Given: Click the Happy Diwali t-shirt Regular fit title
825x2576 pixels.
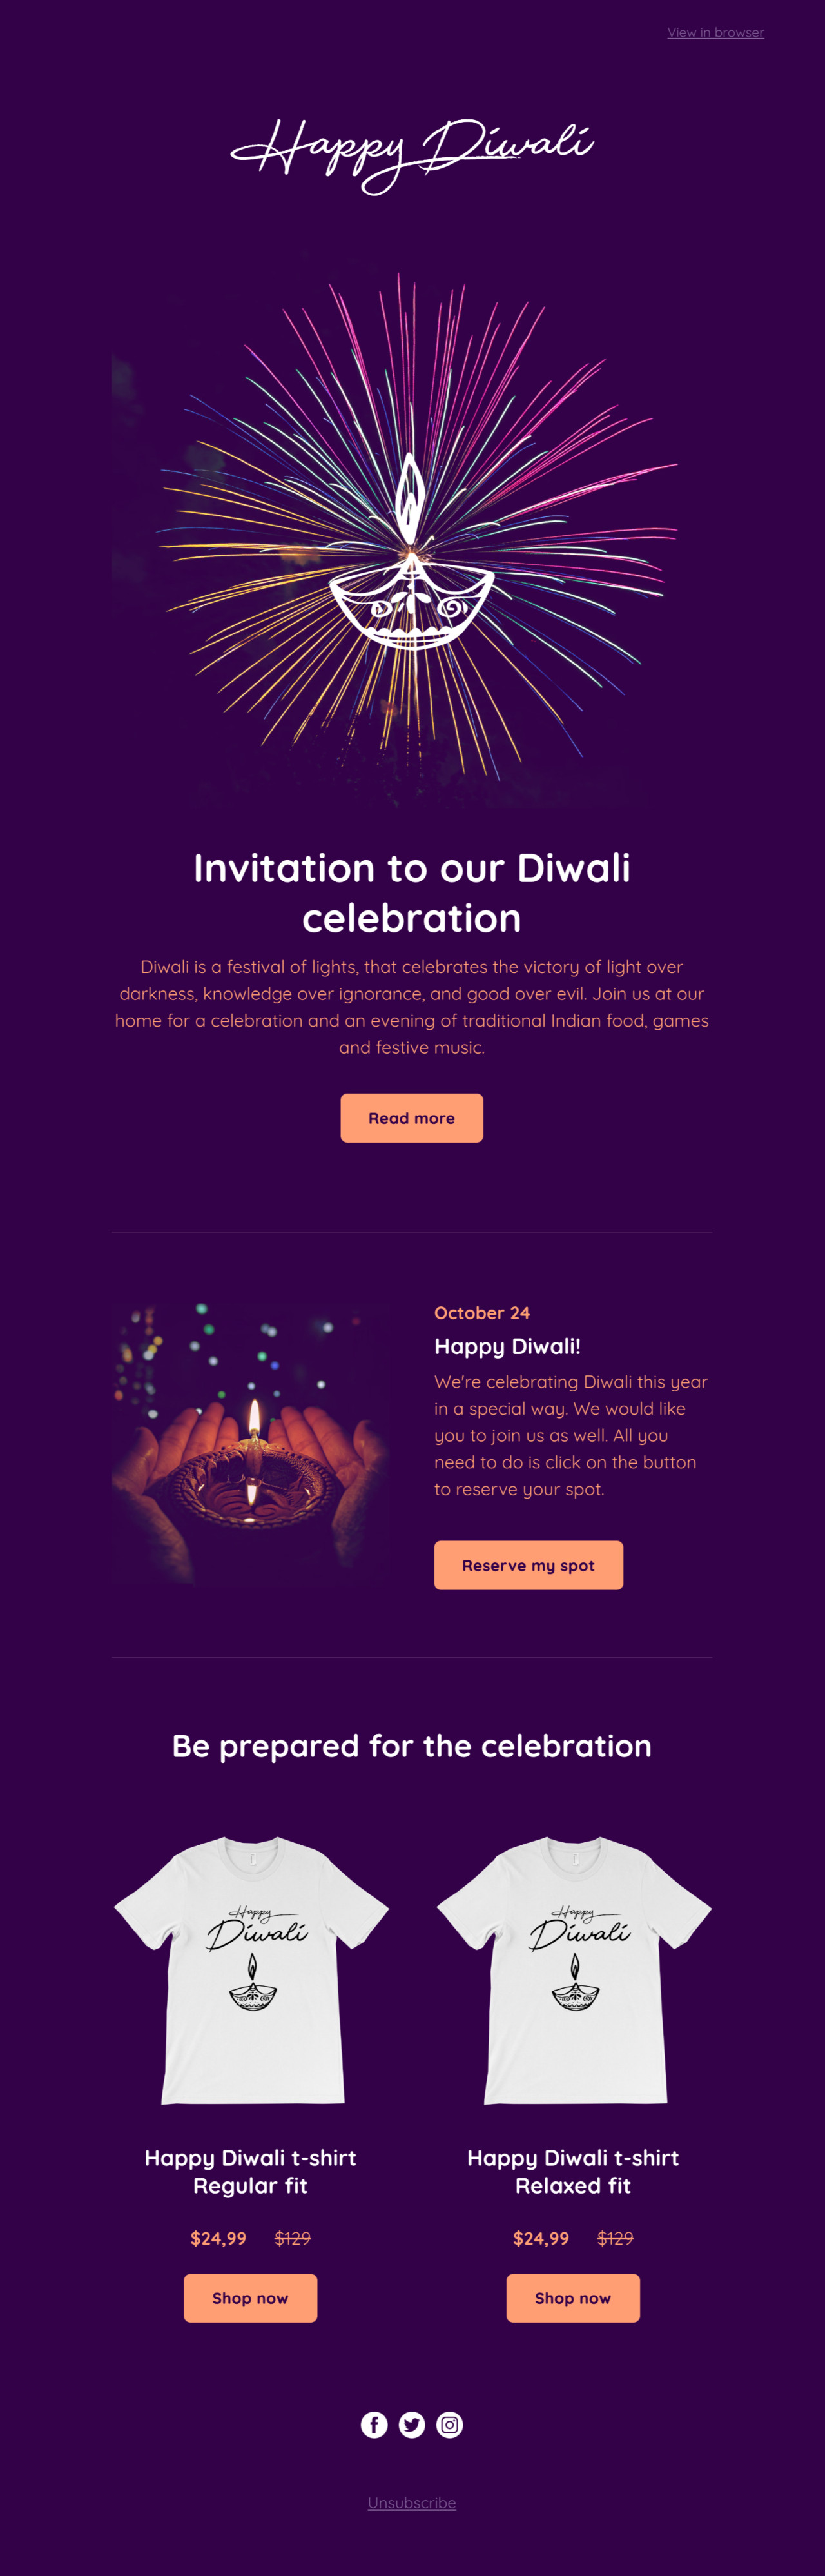Looking at the screenshot, I should tap(250, 2171).
